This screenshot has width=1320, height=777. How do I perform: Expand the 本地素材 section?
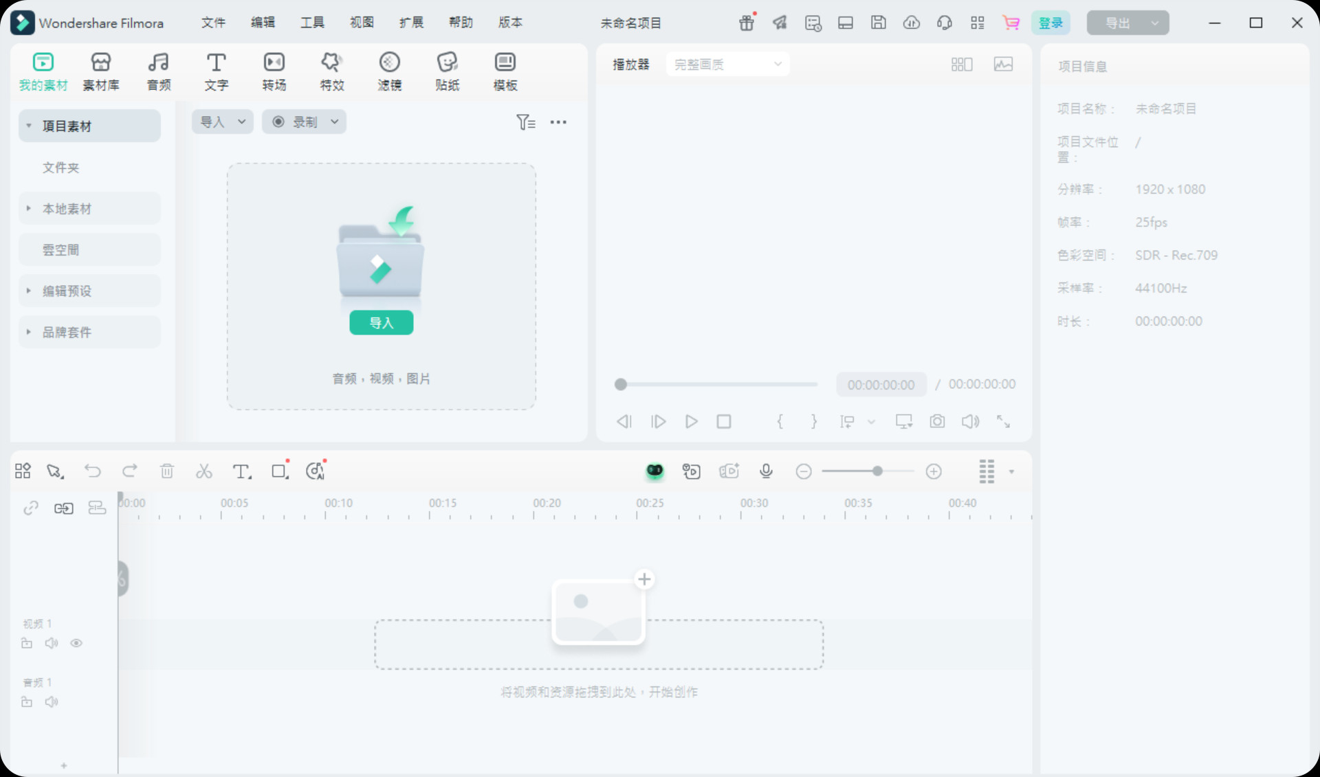pos(29,208)
